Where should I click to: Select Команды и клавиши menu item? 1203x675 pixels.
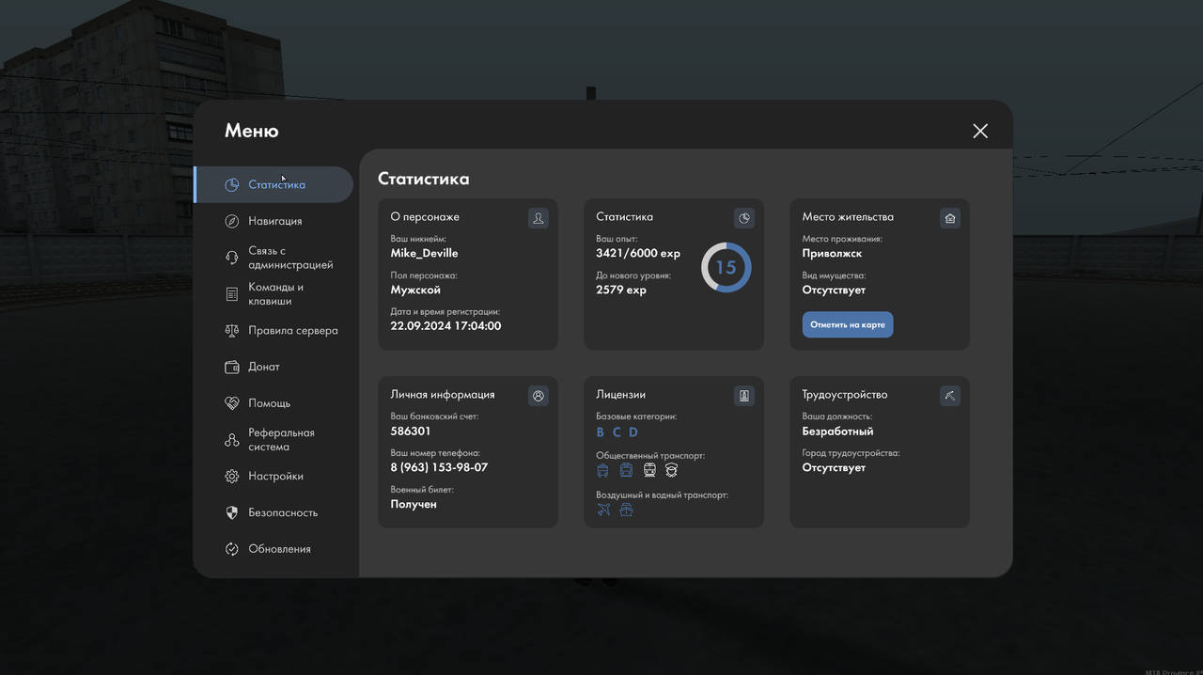273,294
